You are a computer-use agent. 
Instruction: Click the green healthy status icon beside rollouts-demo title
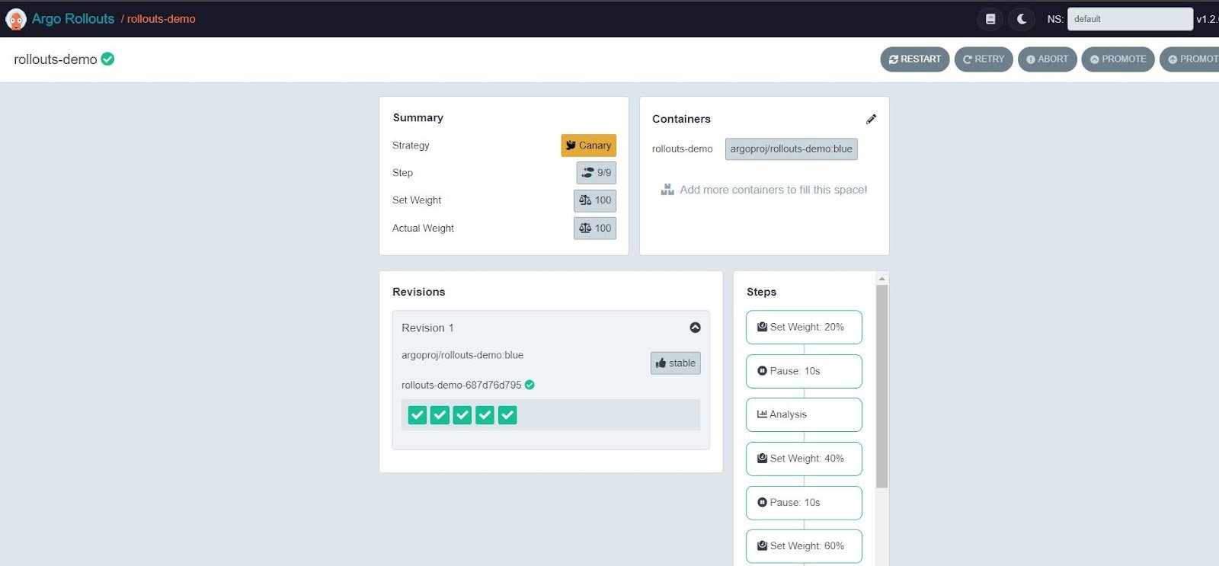108,59
